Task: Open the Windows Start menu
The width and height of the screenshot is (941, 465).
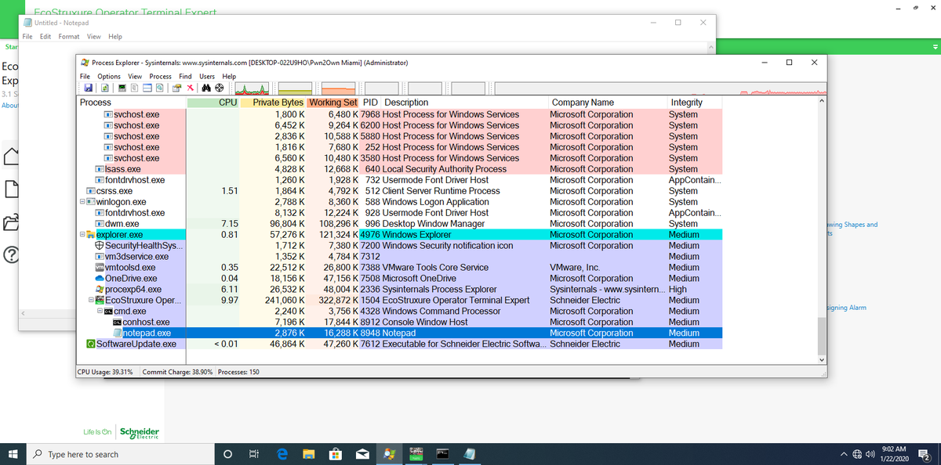Action: [13, 453]
